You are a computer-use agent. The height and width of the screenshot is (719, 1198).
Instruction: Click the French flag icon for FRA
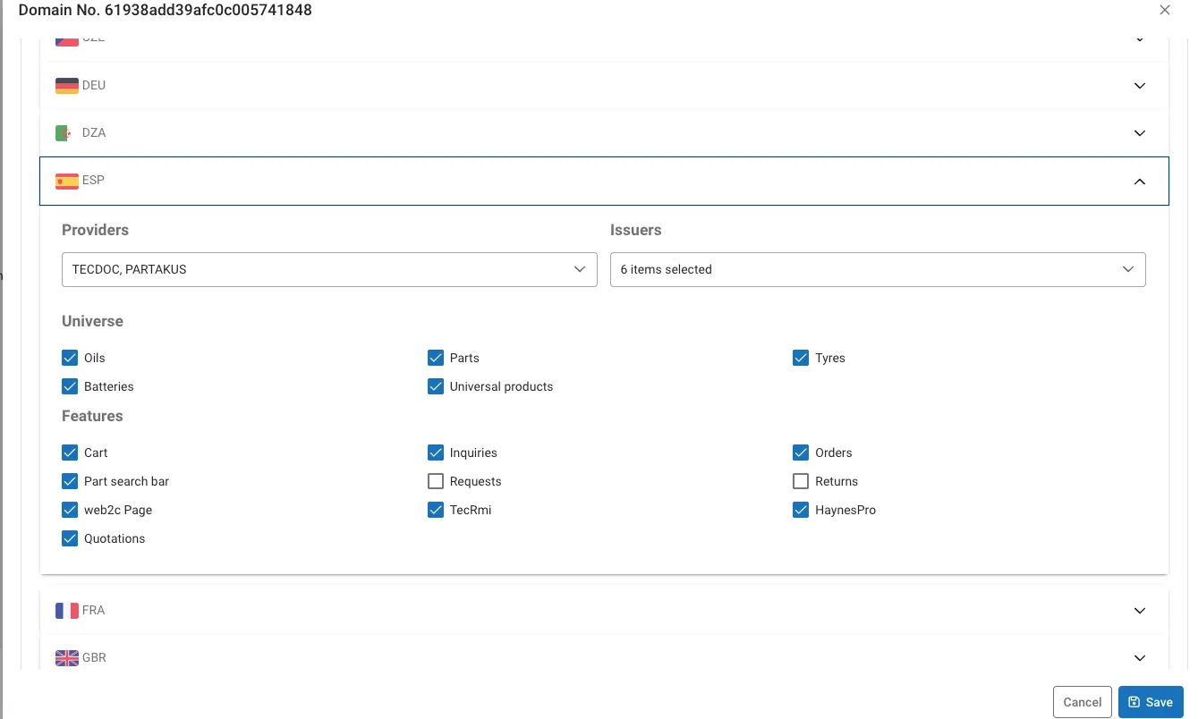[x=67, y=611]
